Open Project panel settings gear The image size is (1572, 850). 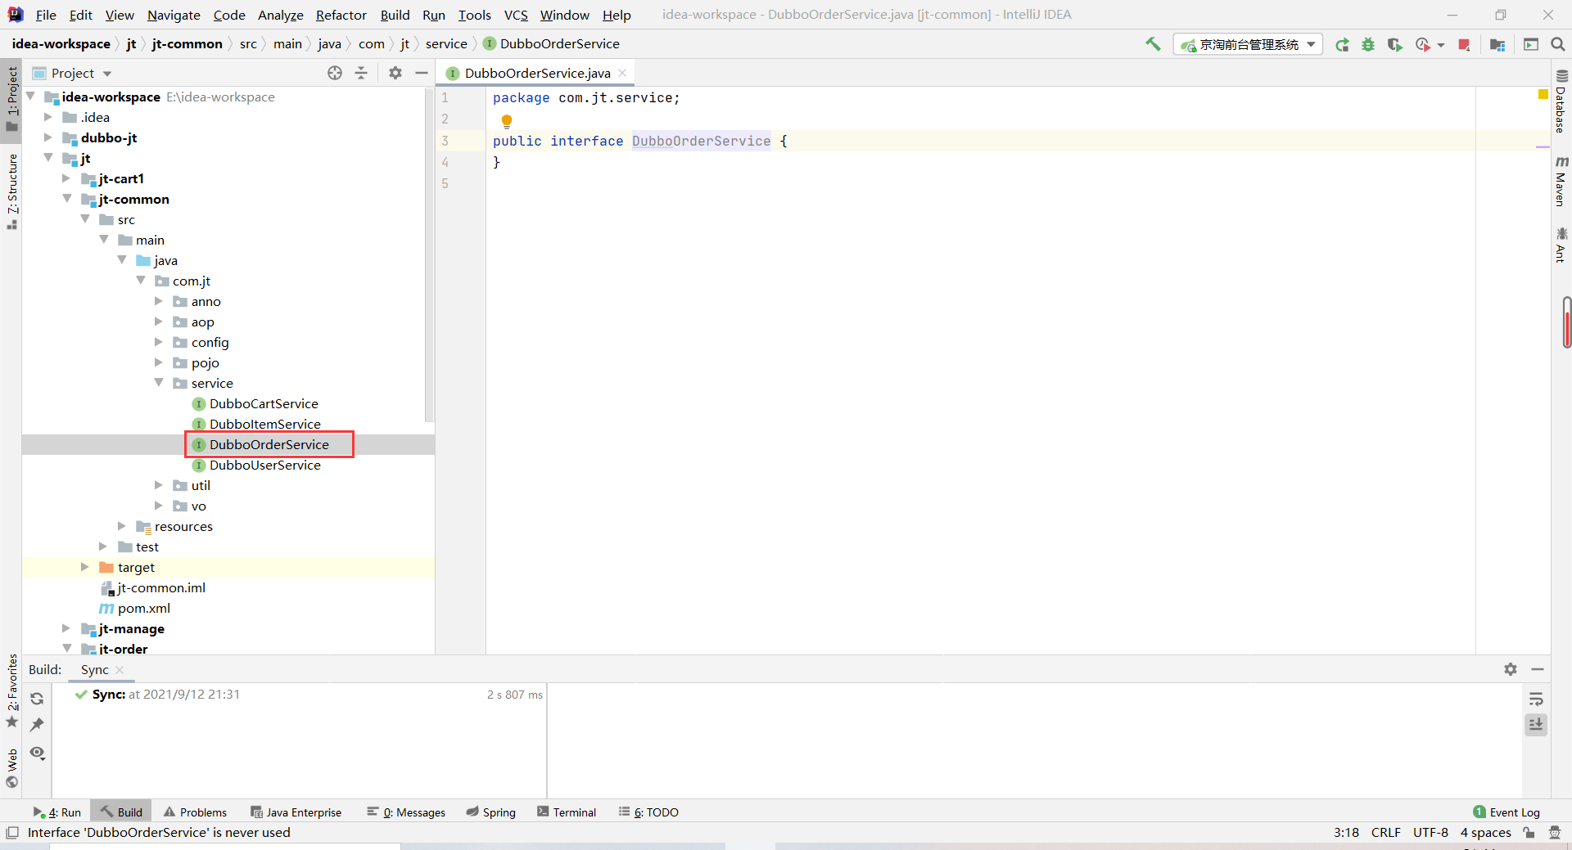[x=395, y=73]
